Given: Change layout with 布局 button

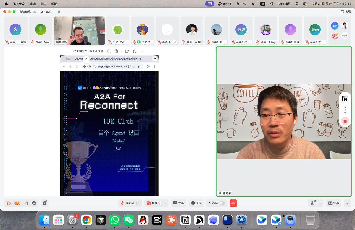Looking at the screenshot, I should (x=346, y=12).
